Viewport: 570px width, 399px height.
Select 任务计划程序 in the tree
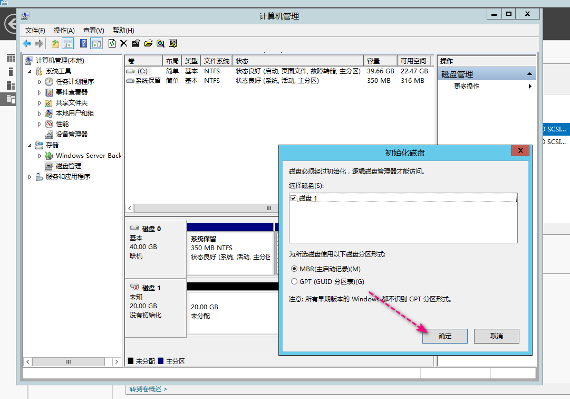pyautogui.click(x=74, y=82)
